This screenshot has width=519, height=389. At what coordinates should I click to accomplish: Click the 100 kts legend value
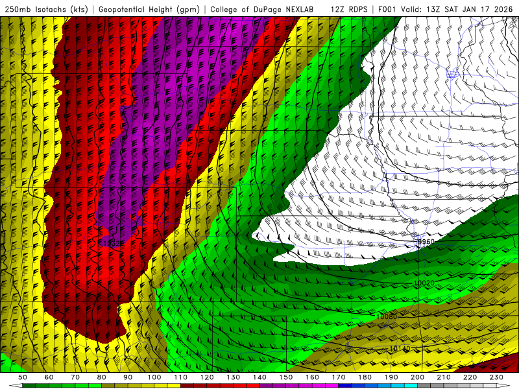coord(154,377)
